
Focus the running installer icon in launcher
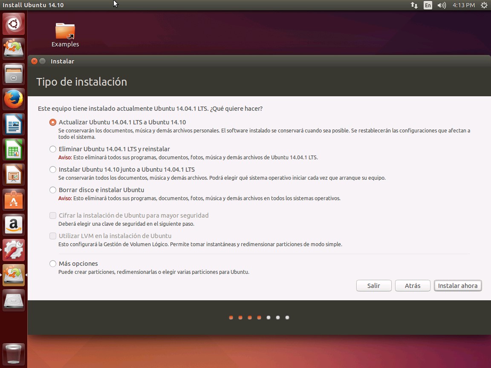click(14, 275)
